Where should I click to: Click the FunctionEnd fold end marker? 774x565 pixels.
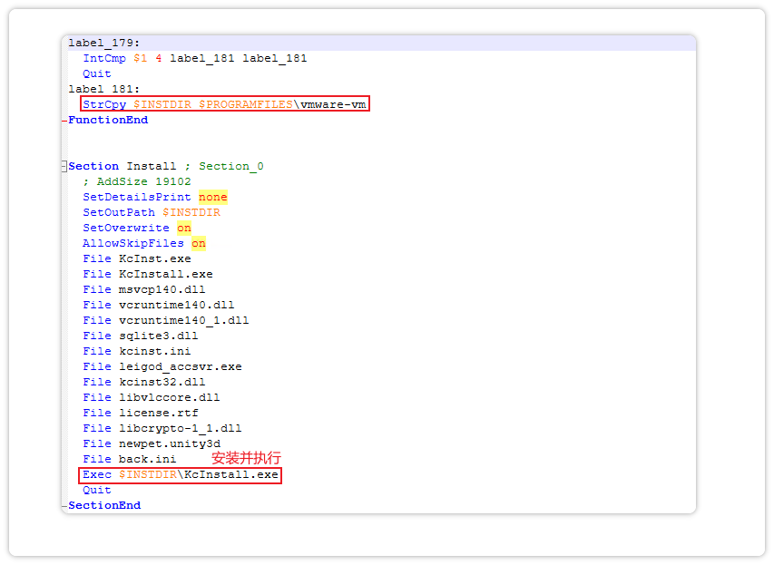tap(64, 120)
